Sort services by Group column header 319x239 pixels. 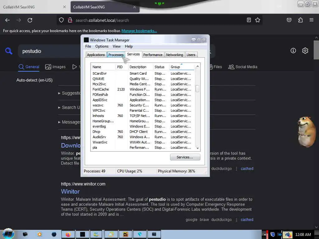point(182,67)
